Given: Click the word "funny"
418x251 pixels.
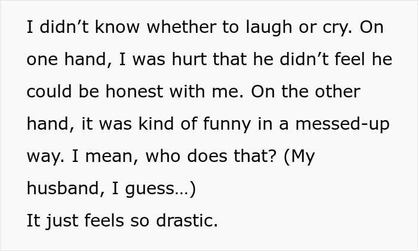Looking at the screenshot, I should tap(227, 125).
